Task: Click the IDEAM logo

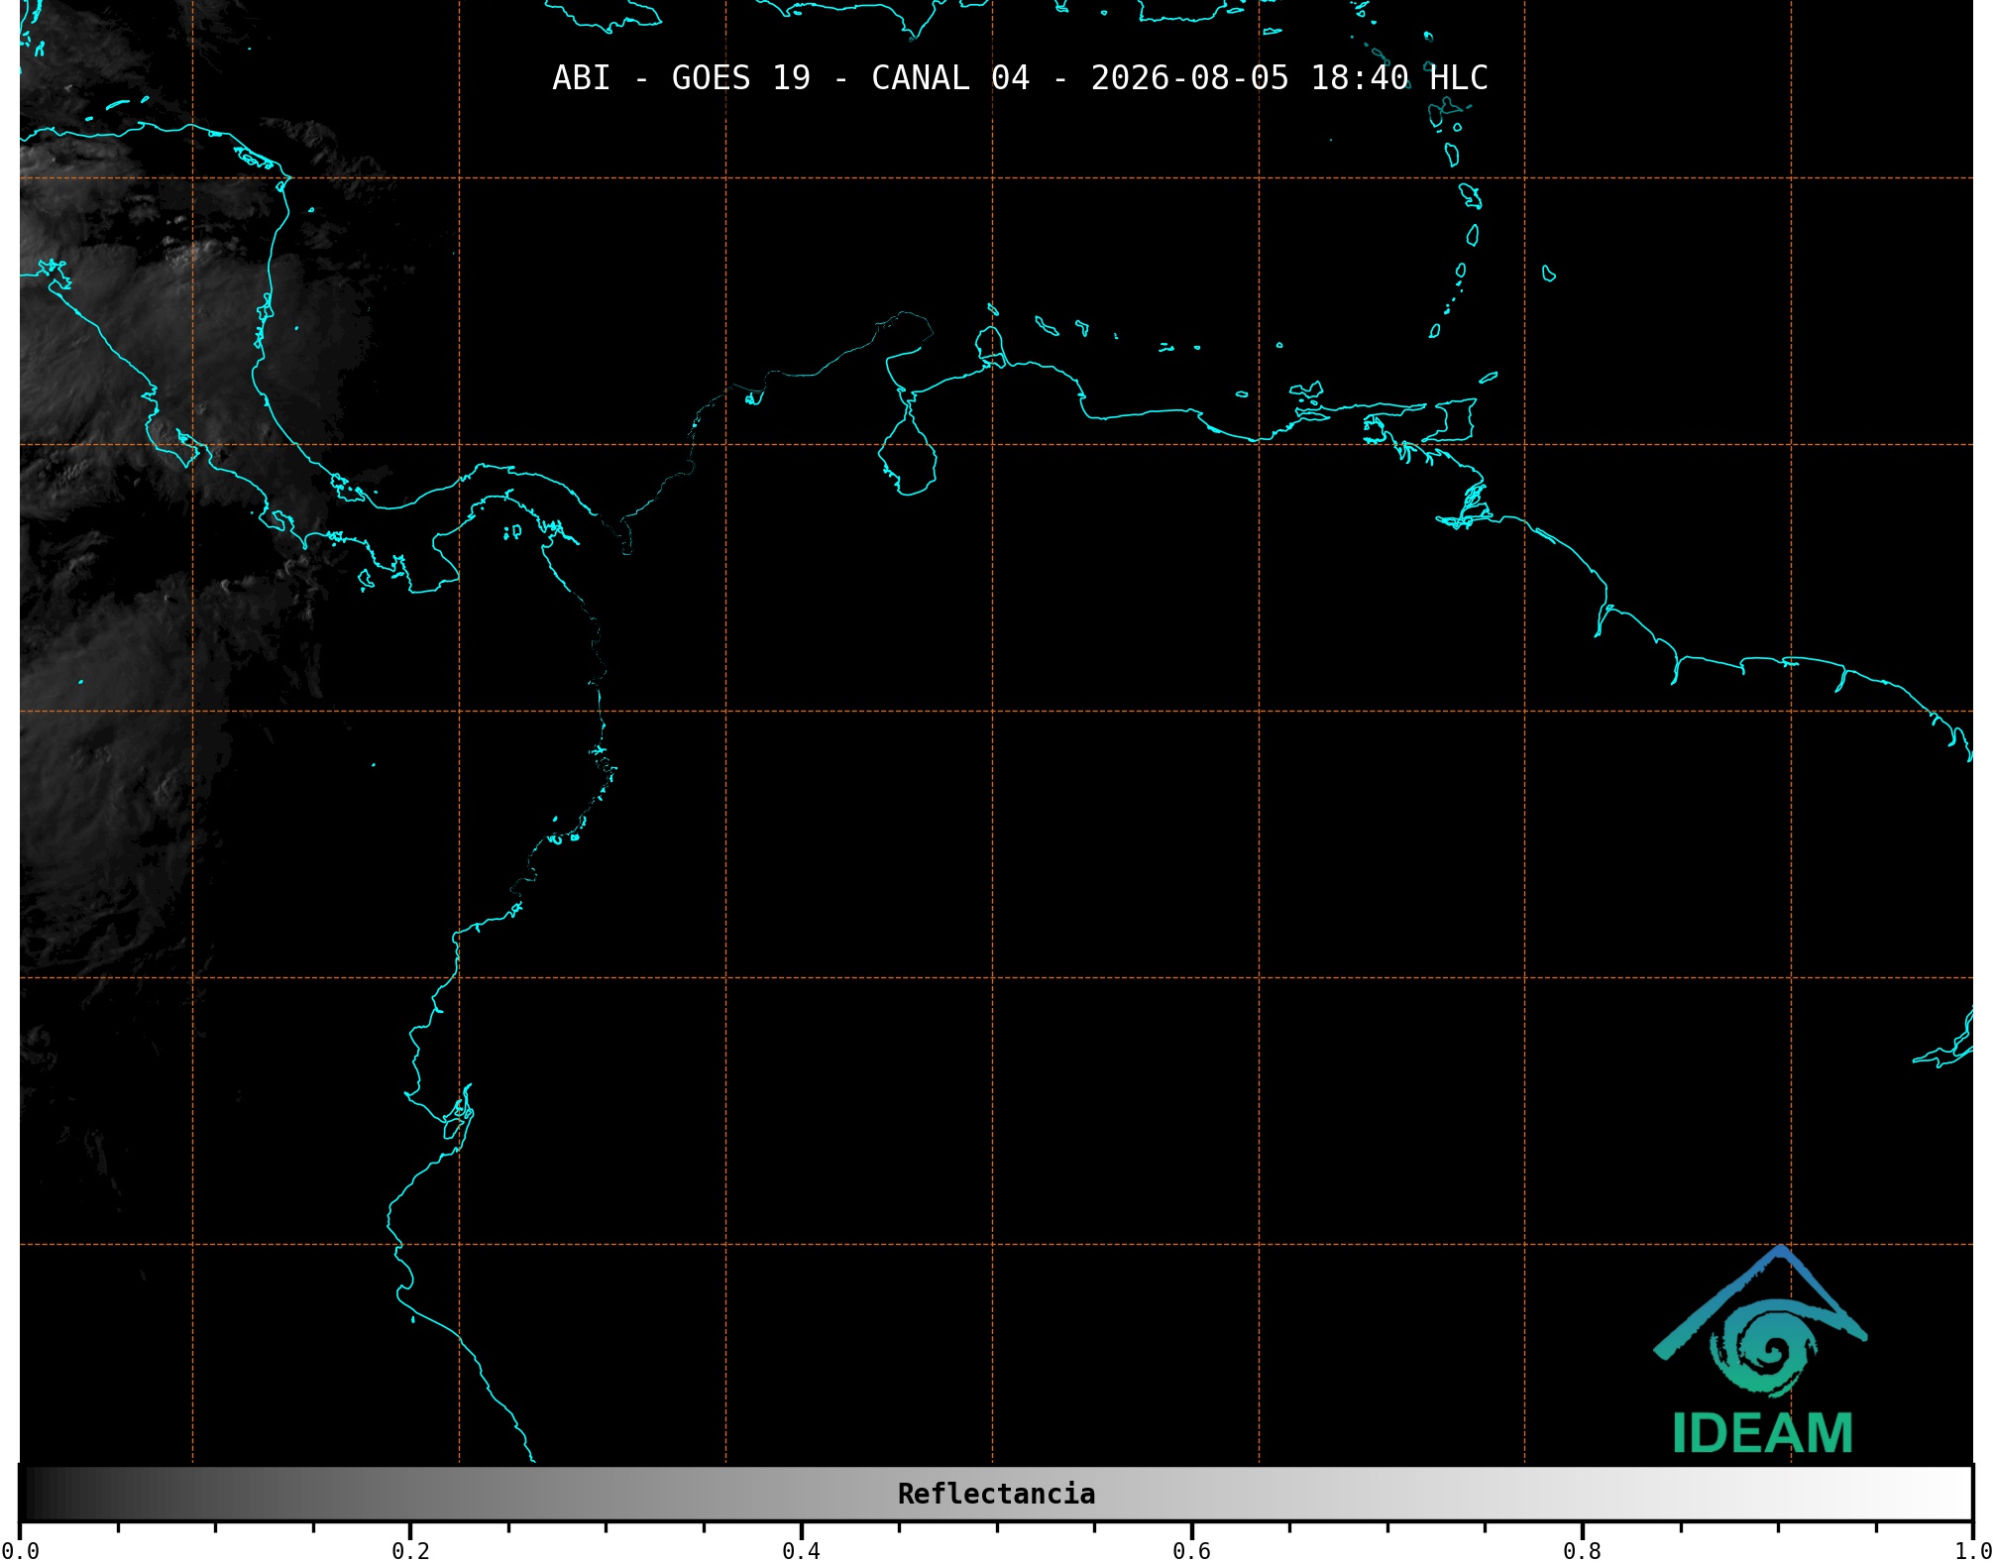Action: (1761, 1350)
